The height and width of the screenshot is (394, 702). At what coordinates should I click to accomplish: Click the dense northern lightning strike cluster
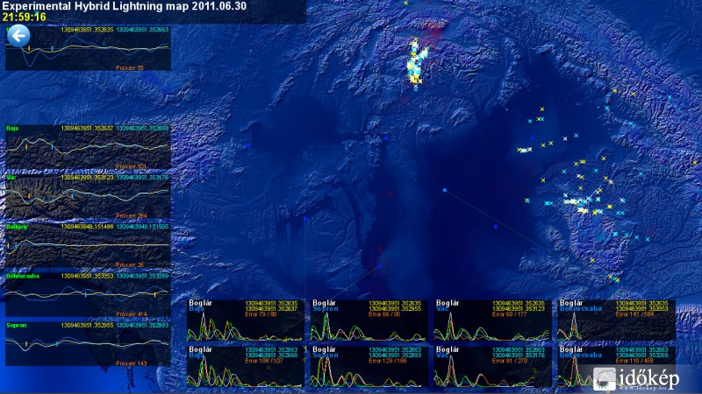[x=416, y=64]
